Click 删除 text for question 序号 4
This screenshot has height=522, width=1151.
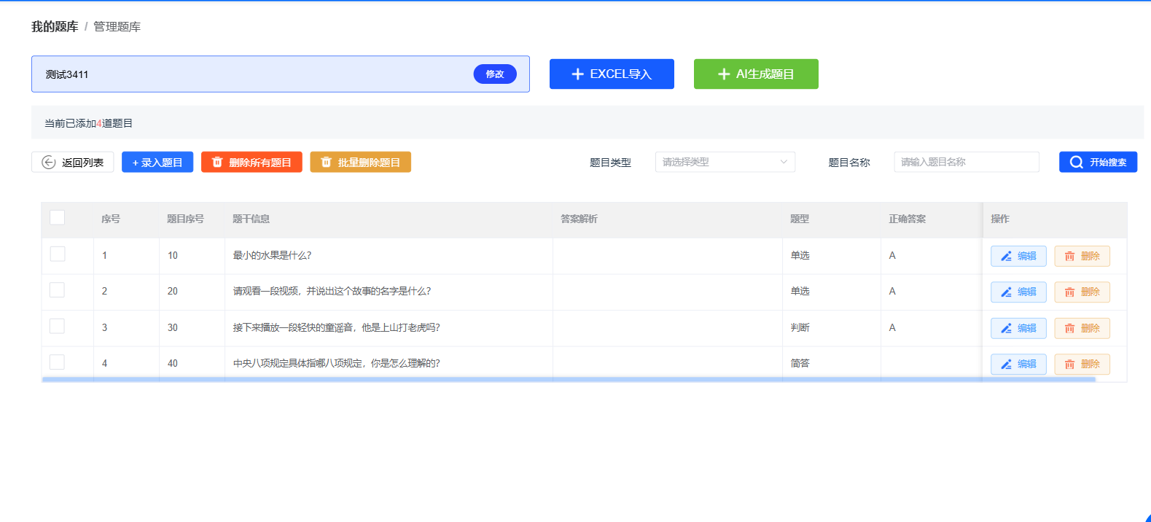1090,364
